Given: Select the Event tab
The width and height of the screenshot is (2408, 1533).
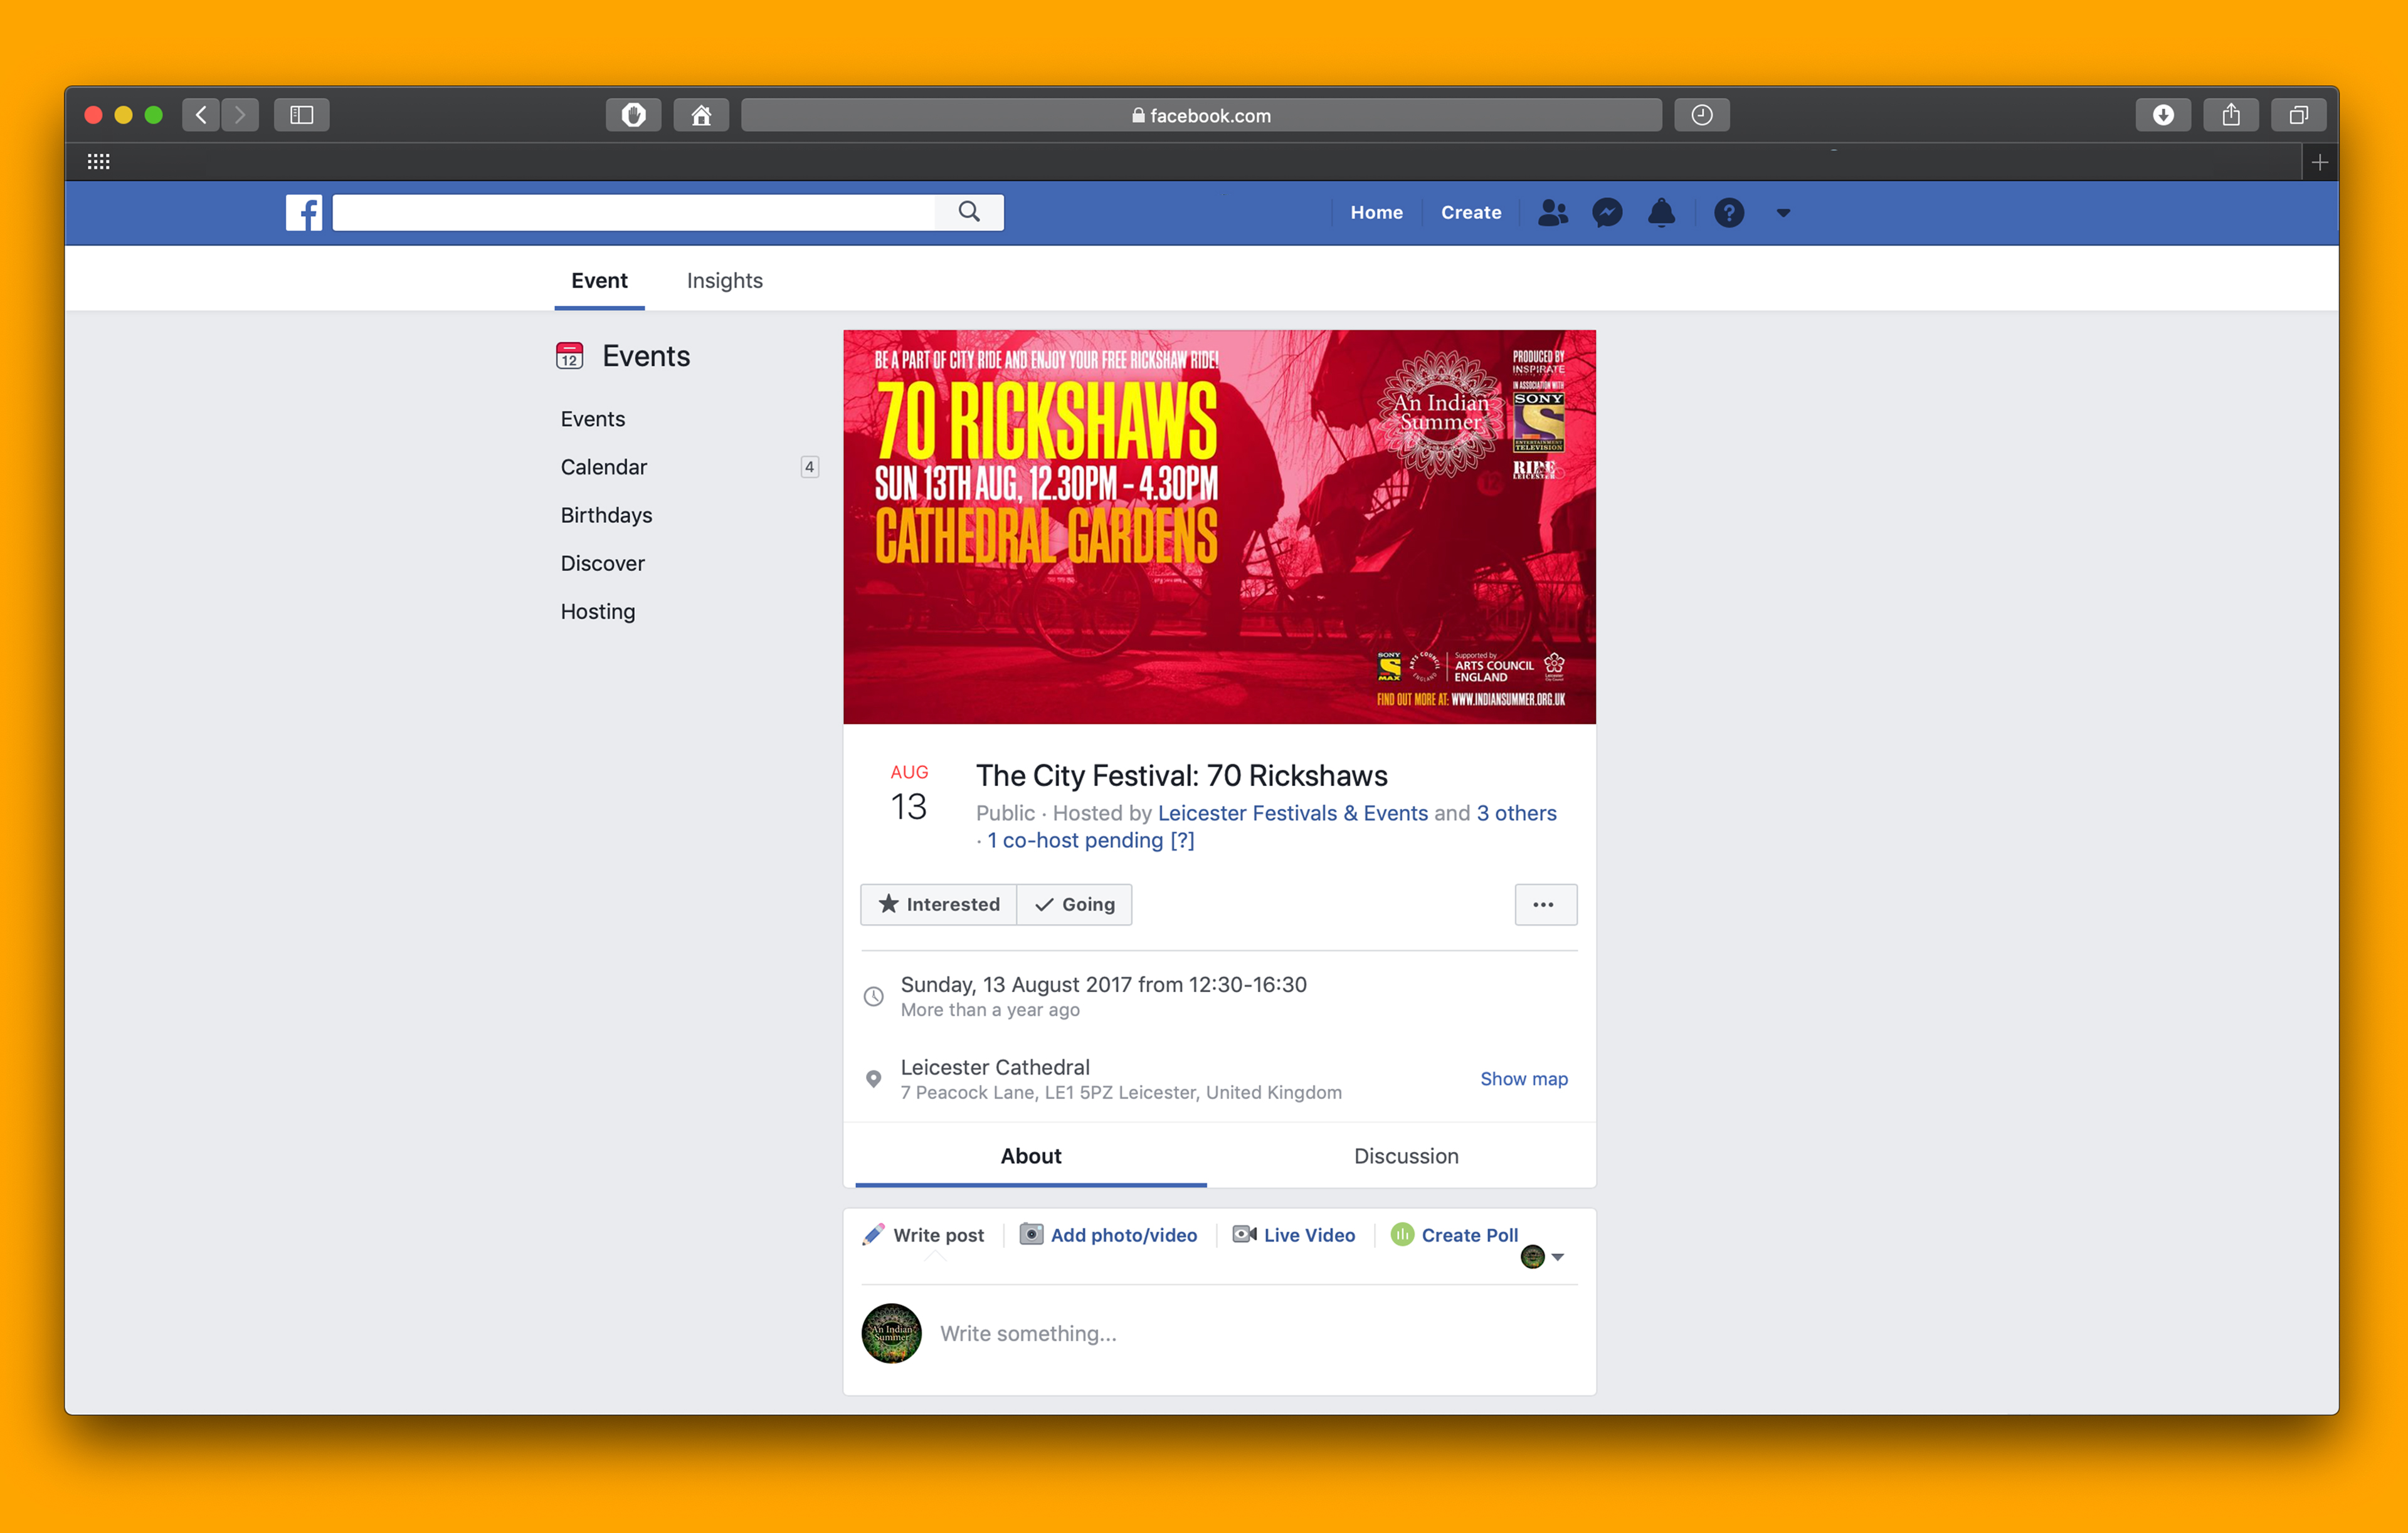Looking at the screenshot, I should pyautogui.click(x=599, y=281).
